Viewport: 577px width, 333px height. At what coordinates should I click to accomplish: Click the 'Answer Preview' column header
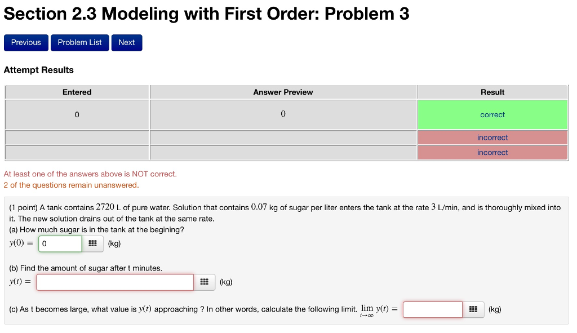tap(283, 92)
